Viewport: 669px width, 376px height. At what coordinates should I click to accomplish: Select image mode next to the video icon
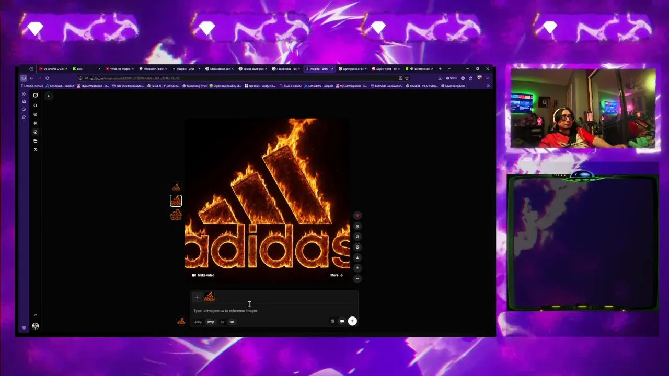pos(332,321)
